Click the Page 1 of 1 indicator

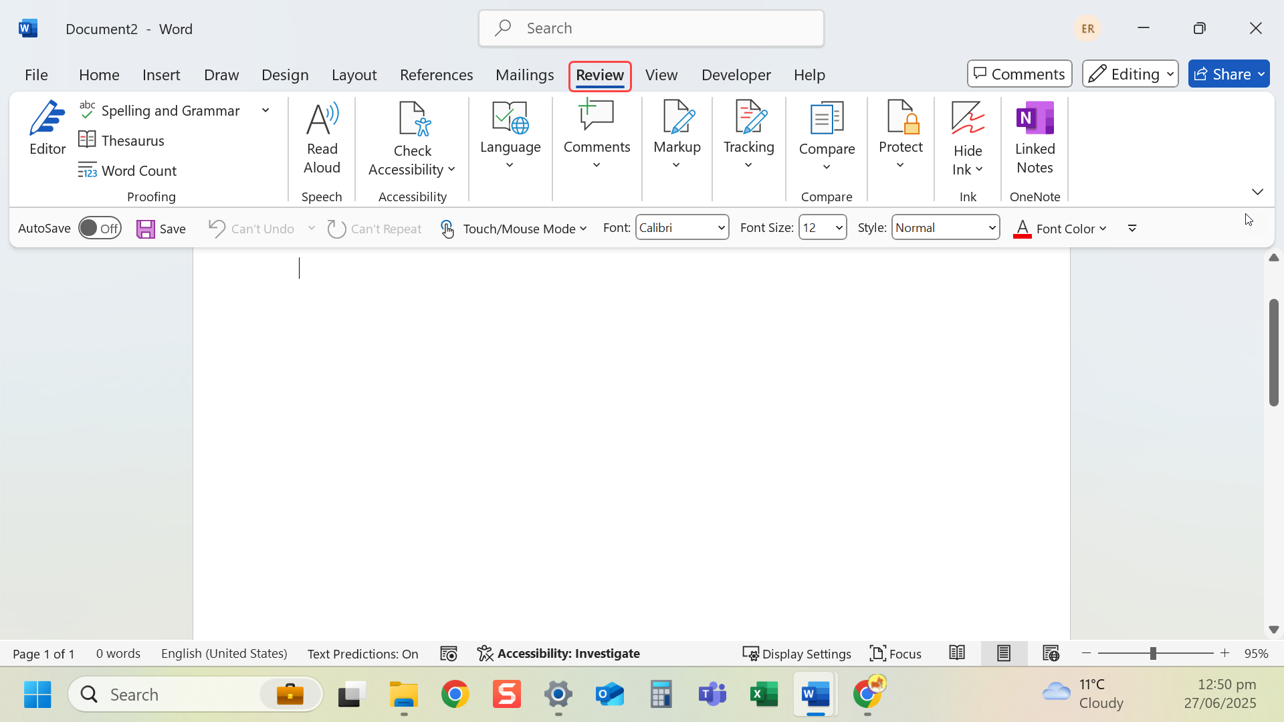coord(43,653)
